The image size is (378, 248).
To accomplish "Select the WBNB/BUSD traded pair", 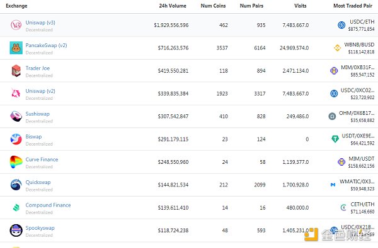I will coord(359,45).
